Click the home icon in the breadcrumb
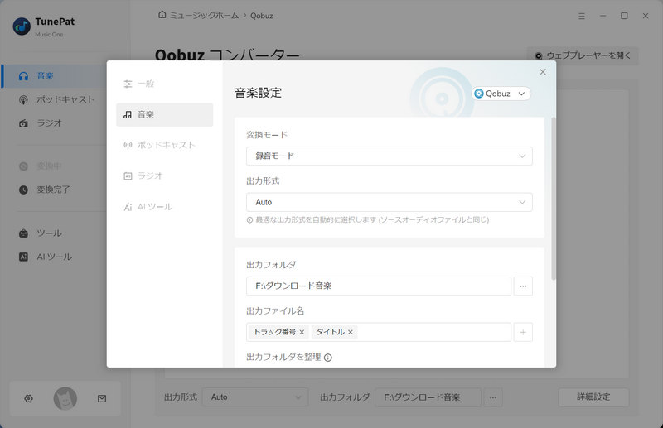The height and width of the screenshot is (428, 663). (x=162, y=15)
